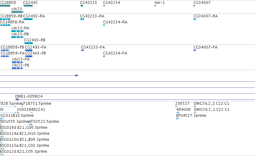This screenshot has width=255, height=156.
Task: Click the ESG0120d.B21_B06.3prime label
Action: [25, 140]
